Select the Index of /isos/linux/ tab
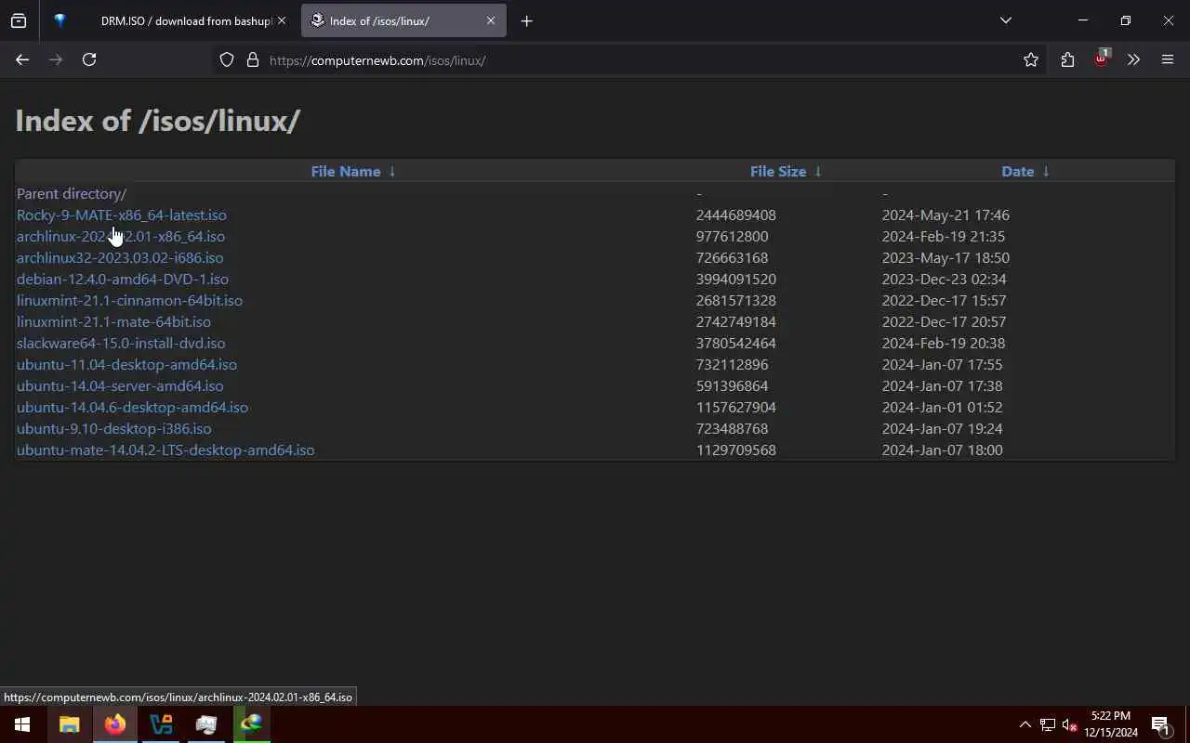This screenshot has width=1190, height=743. tap(403, 20)
